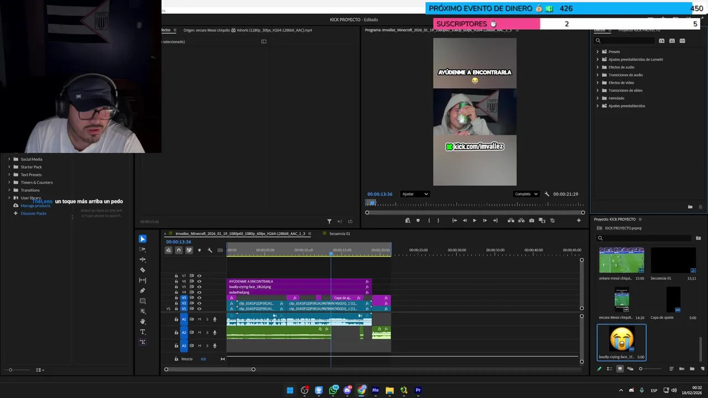
Task: Select the Pen tool
Action: 143,291
